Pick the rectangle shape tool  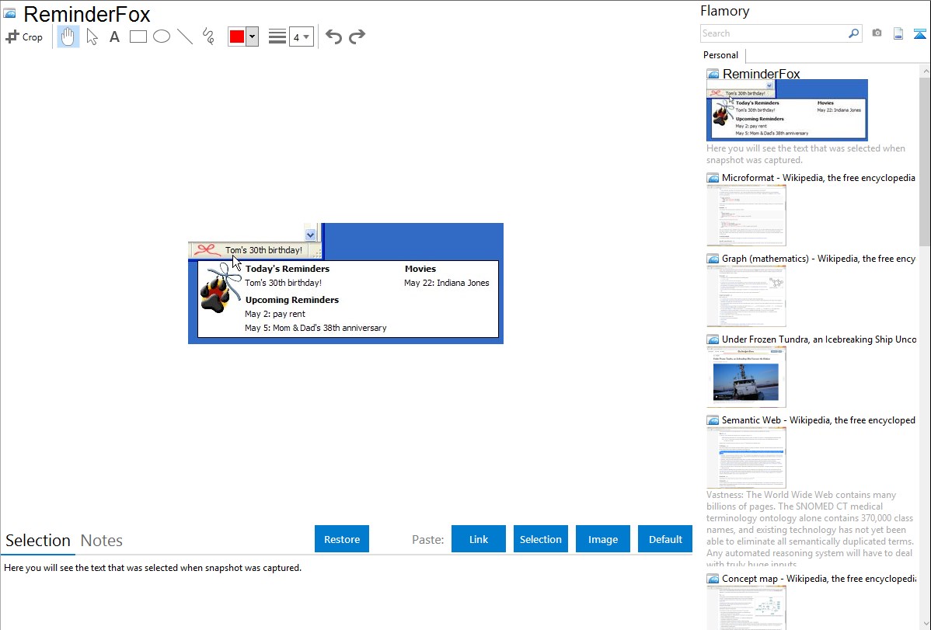pos(138,37)
